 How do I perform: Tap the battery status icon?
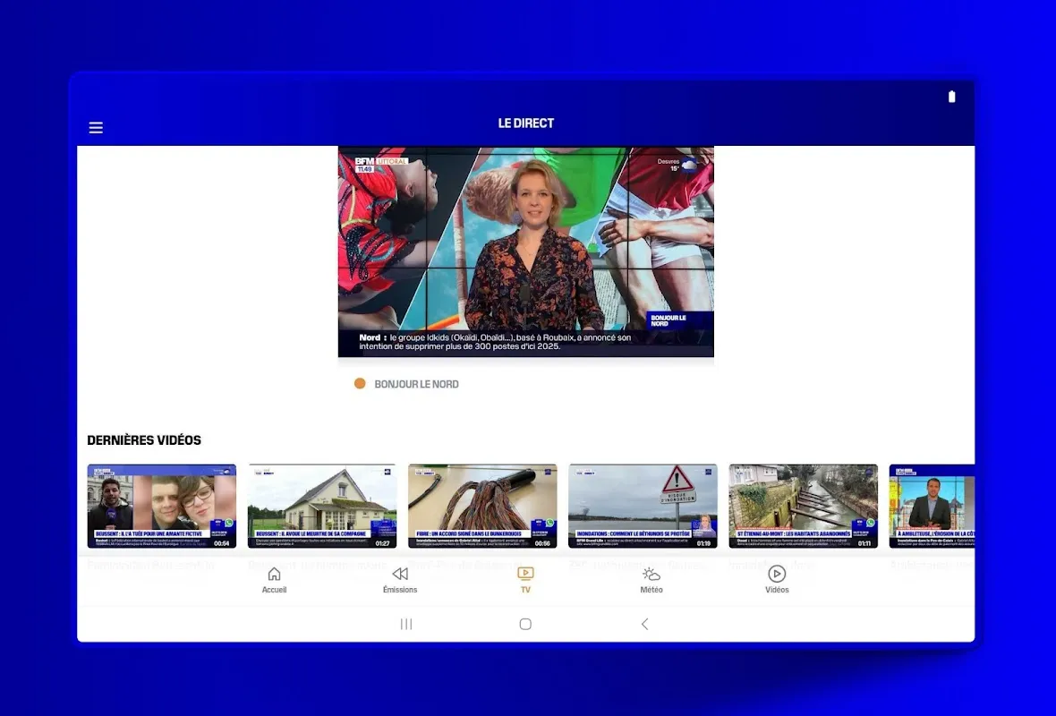[951, 96]
